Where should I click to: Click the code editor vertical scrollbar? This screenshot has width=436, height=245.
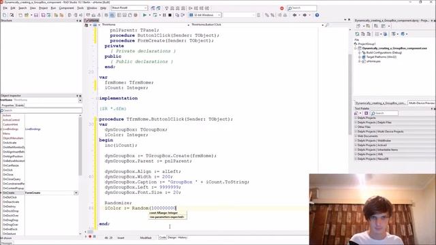pos(349,95)
